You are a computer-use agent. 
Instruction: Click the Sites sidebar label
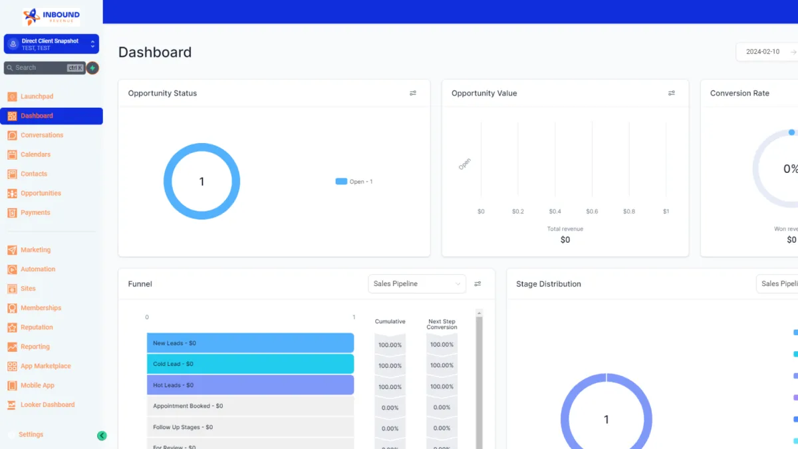(28, 289)
